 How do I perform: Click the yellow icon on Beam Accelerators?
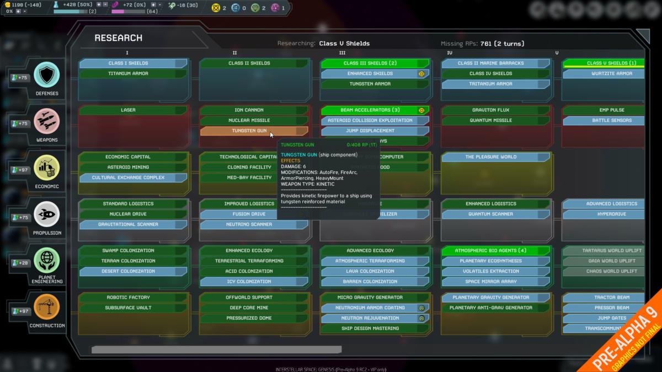pyautogui.click(x=421, y=110)
